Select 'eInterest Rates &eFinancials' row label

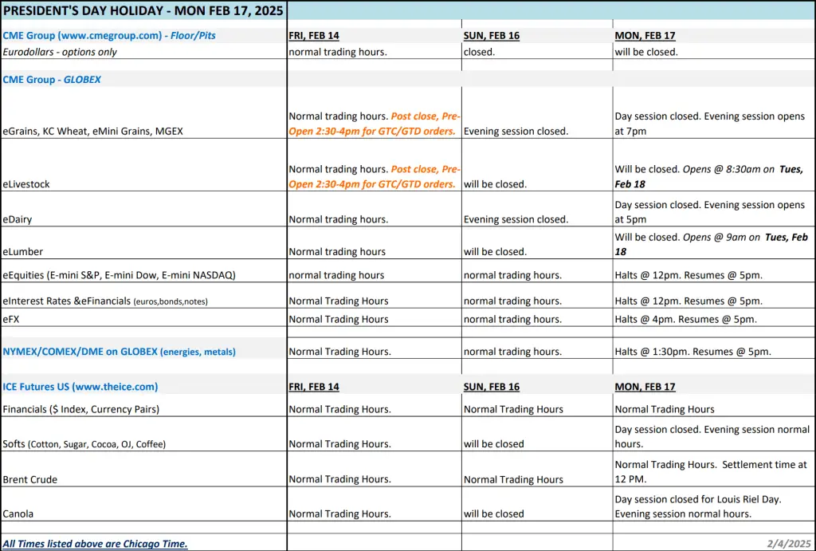click(105, 301)
